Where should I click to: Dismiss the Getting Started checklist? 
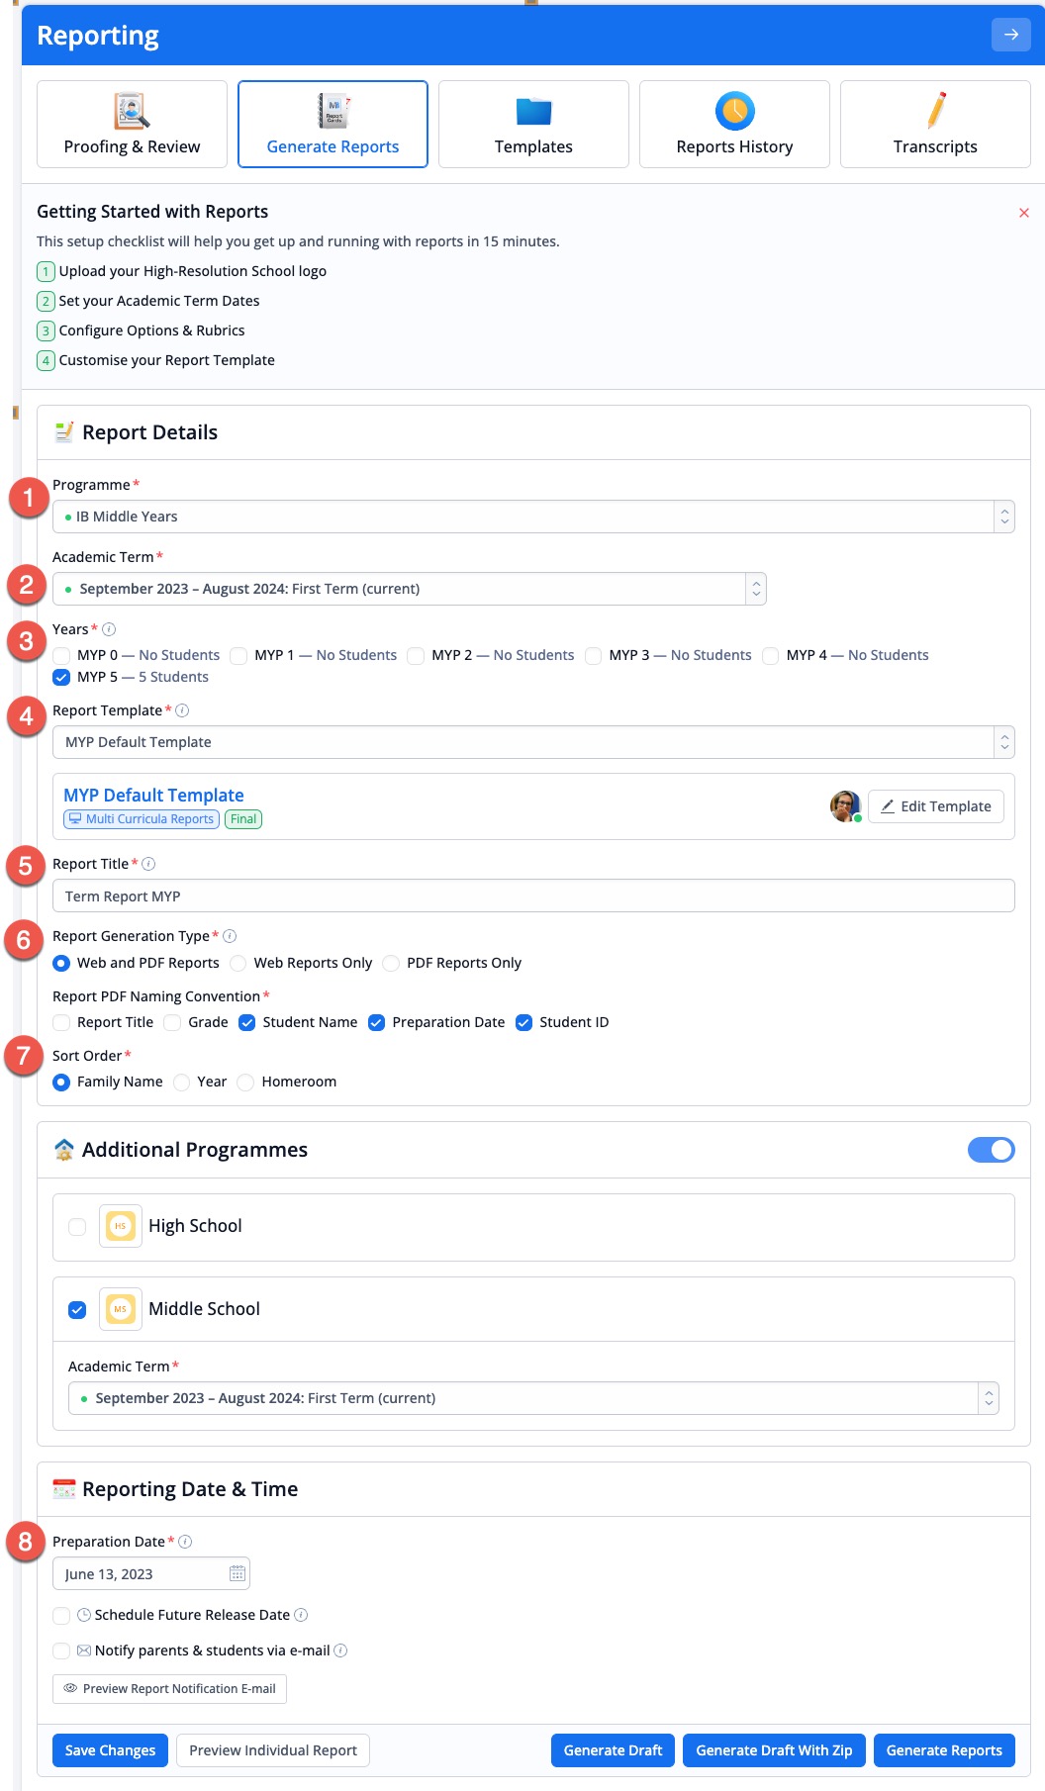click(x=1023, y=213)
